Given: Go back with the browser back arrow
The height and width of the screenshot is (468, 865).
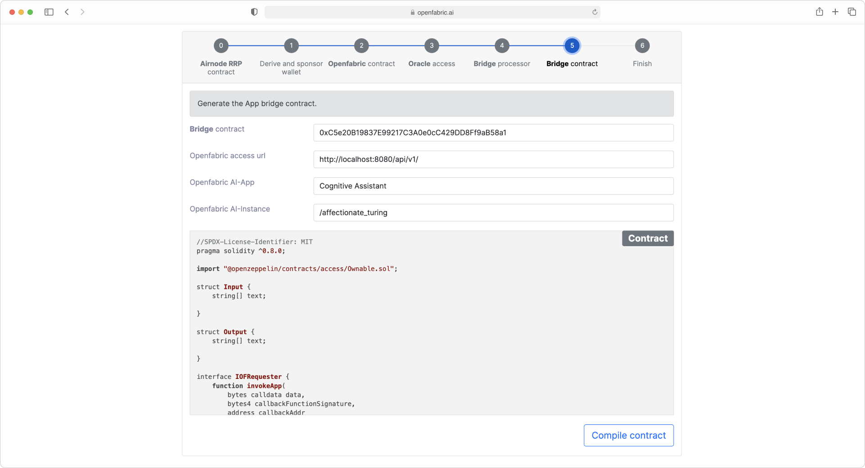Looking at the screenshot, I should click(67, 12).
